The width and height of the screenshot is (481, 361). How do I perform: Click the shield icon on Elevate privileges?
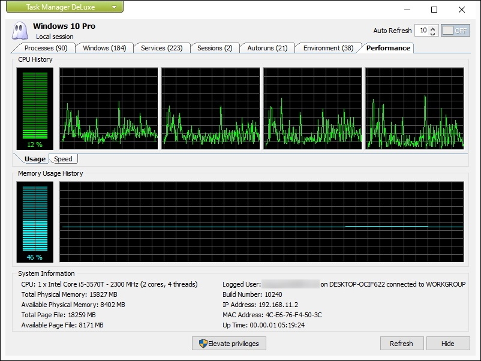click(x=203, y=344)
